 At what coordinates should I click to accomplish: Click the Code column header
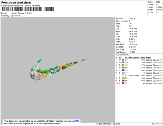click(x=142, y=58)
